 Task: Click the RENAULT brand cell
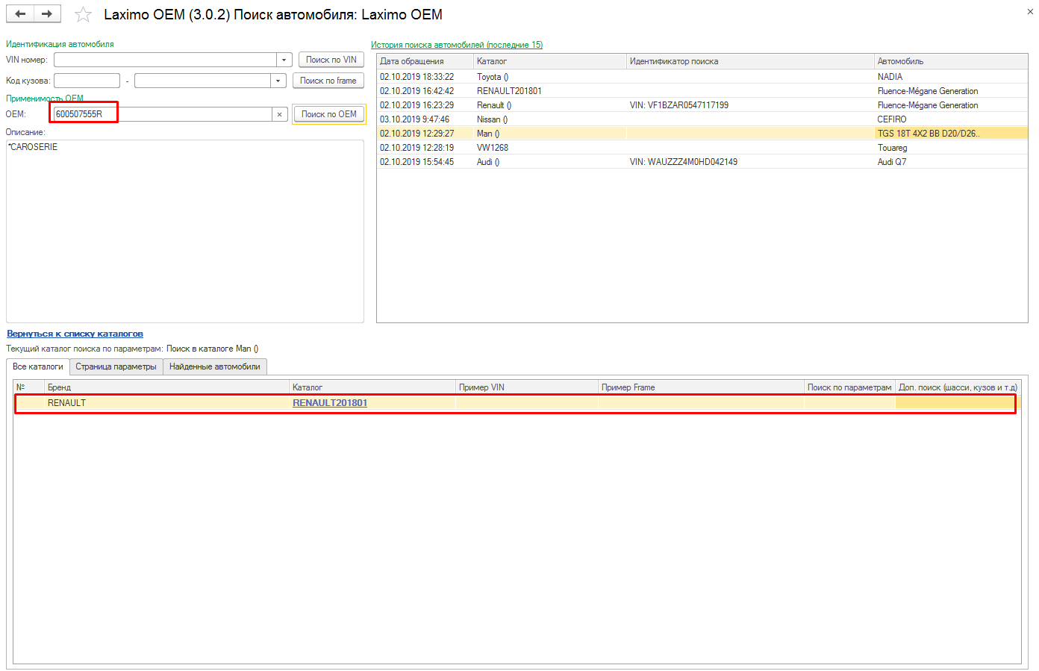tap(166, 403)
